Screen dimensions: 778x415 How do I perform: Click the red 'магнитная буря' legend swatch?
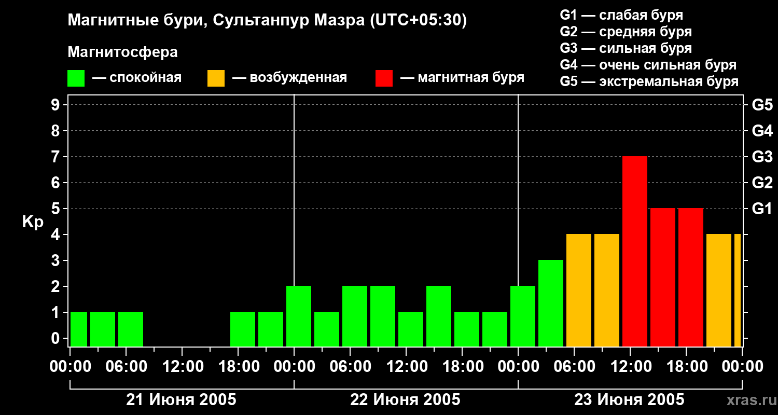tap(384, 78)
